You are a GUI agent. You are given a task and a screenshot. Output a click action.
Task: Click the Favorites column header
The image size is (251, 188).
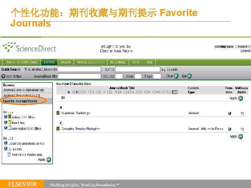229,90
